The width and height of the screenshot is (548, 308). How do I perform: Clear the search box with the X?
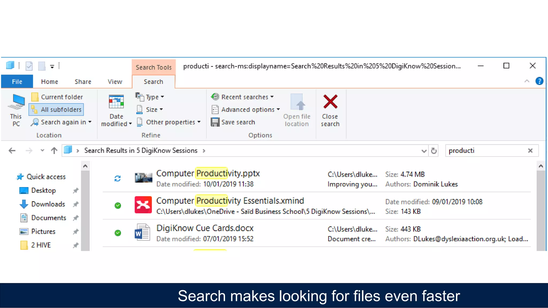tap(530, 151)
